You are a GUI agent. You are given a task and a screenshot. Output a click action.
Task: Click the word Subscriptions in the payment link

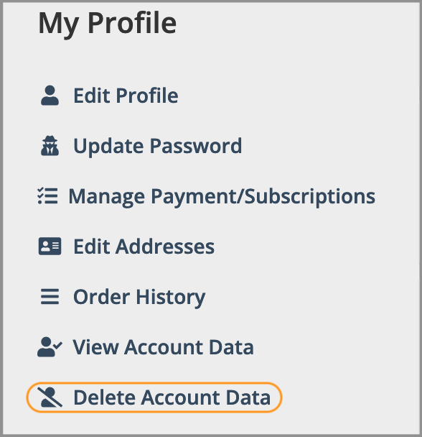[x=310, y=196]
